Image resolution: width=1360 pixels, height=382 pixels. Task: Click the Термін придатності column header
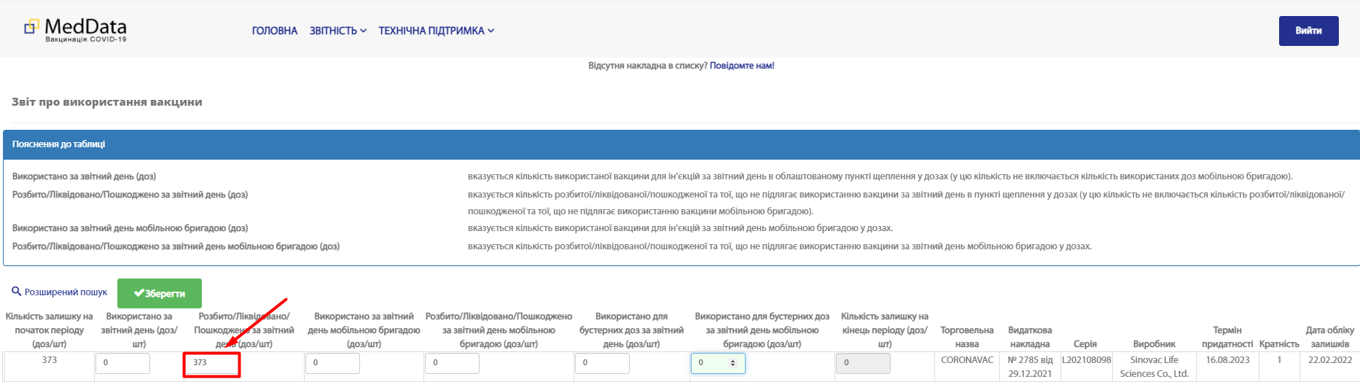(x=1227, y=337)
